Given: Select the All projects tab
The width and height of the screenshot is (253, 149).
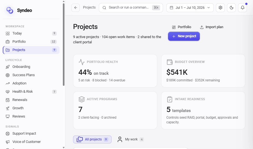Looking at the screenshot, I should (92, 139).
